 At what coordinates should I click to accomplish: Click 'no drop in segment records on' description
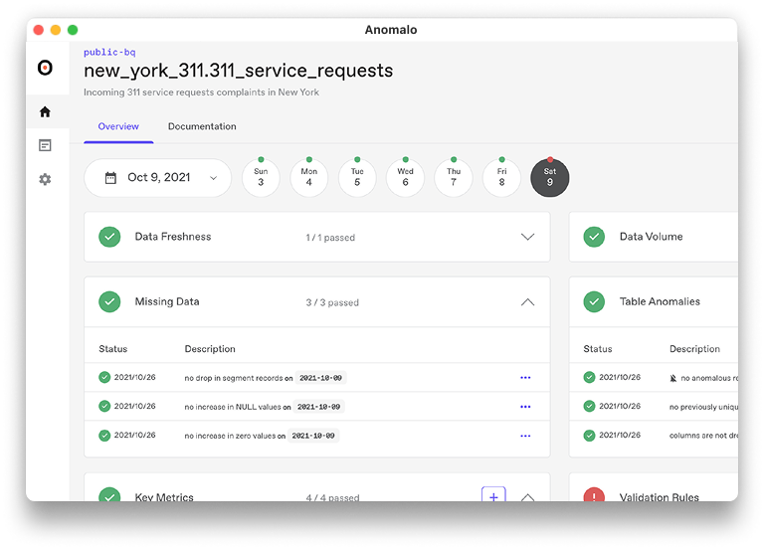coord(239,378)
